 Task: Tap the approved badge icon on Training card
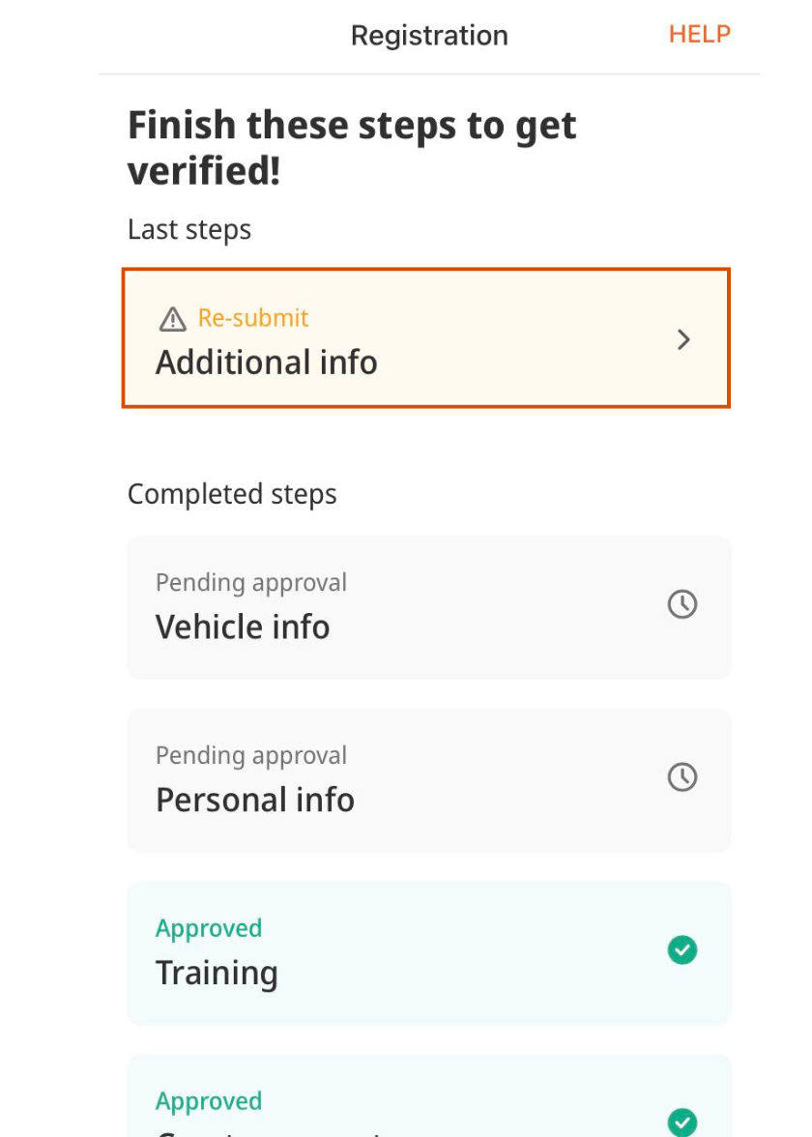[x=682, y=950]
